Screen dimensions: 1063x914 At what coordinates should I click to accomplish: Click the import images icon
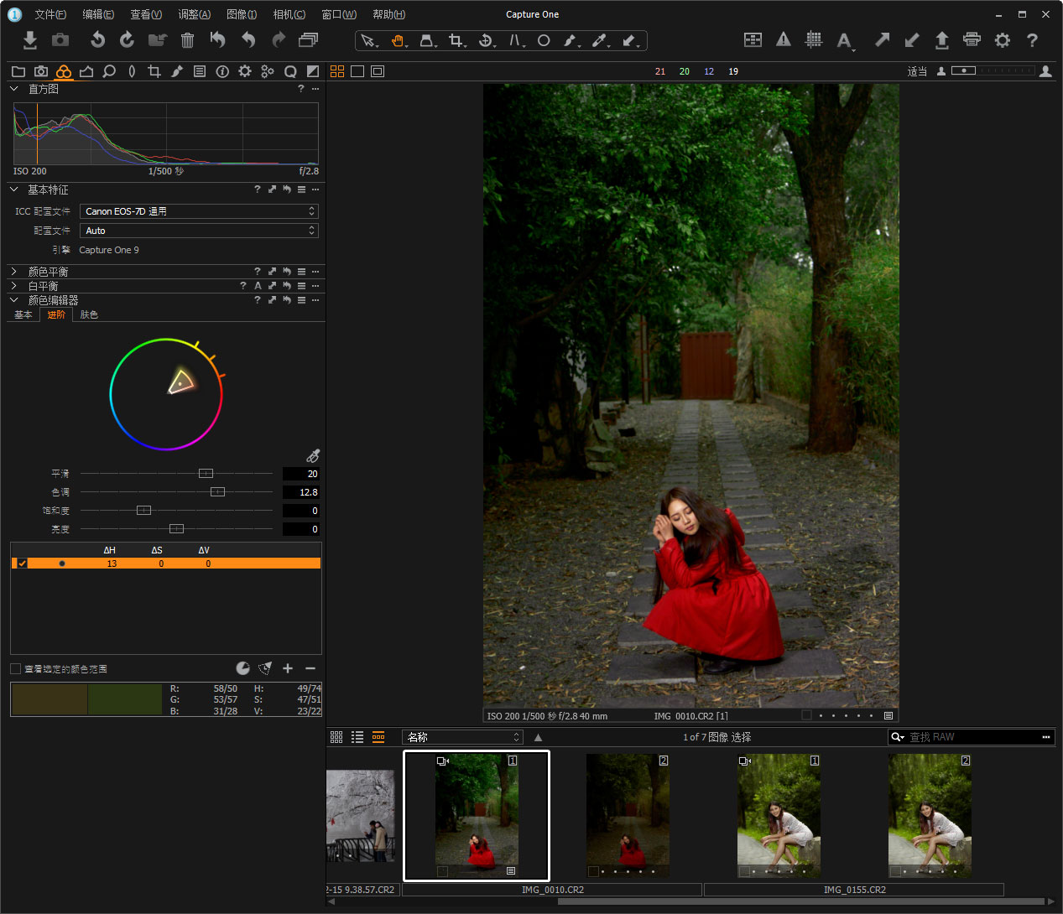click(x=30, y=39)
